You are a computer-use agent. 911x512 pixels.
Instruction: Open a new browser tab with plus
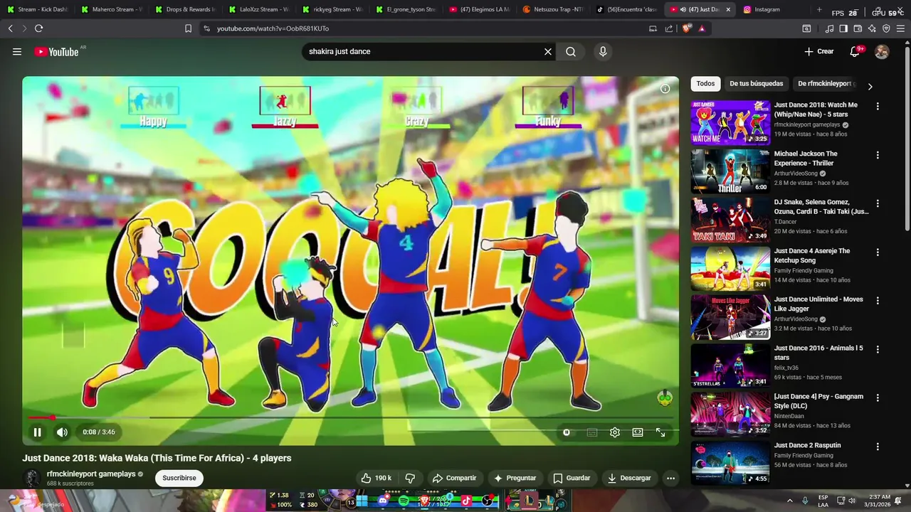[819, 9]
